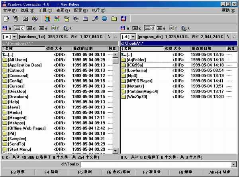The height and width of the screenshot is (177, 239).
Task: Click the yellow sale tag toolbar icon
Action: coord(67,19)
